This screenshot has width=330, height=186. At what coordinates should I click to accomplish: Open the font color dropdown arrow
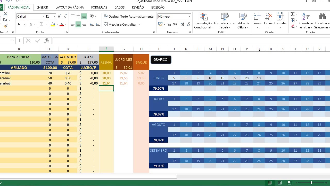pyautogui.click(x=66, y=25)
